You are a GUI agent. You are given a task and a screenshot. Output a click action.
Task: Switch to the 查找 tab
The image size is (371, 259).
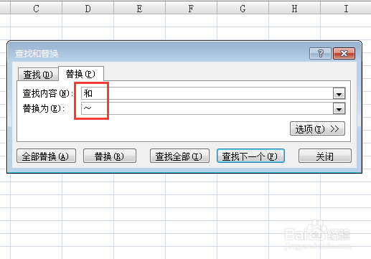pyautogui.click(x=38, y=75)
